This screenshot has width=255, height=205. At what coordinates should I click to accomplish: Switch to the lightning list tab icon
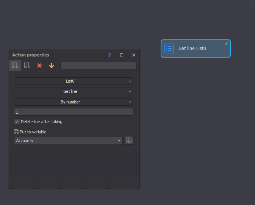click(x=27, y=66)
